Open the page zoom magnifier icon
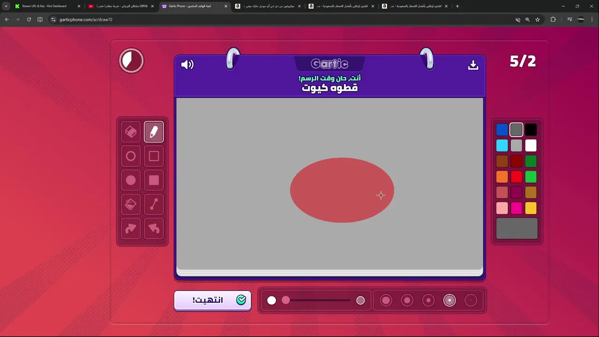Screen dimensions: 599x337 pos(527,20)
